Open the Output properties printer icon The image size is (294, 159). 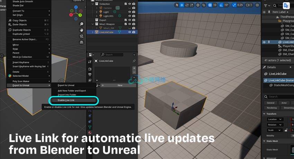pyautogui.click(x=90, y=74)
